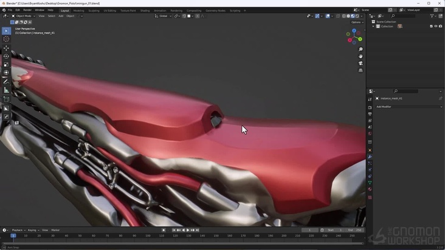Open the Scene properties tab
Image resolution: width=445 pixels, height=250 pixels.
370,127
